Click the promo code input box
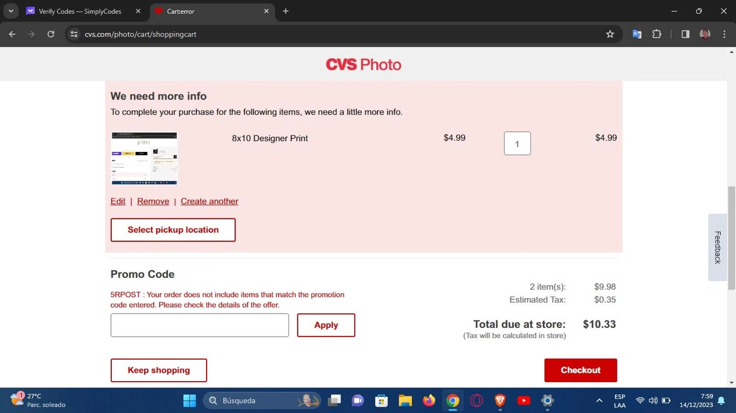Image resolution: width=736 pixels, height=413 pixels. (x=200, y=325)
